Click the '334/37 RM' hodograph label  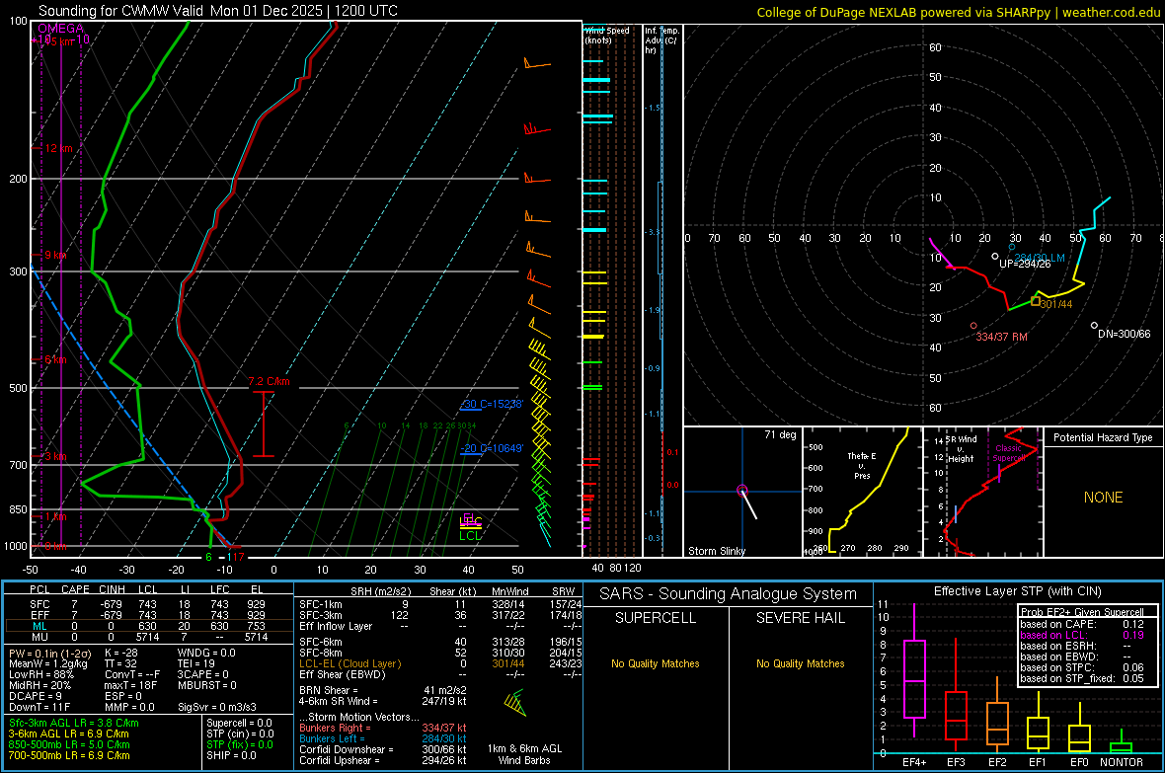pyautogui.click(x=1001, y=337)
